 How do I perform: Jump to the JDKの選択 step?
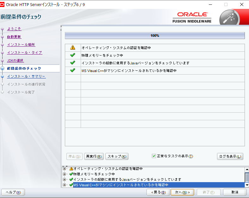16,61
